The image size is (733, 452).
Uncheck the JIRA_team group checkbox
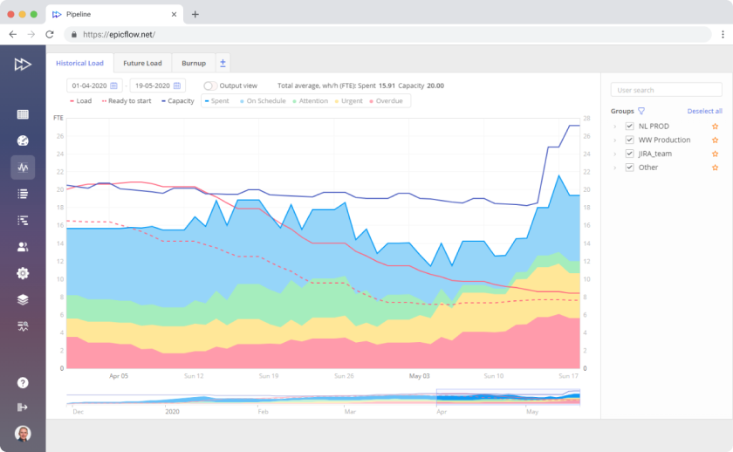click(x=629, y=154)
